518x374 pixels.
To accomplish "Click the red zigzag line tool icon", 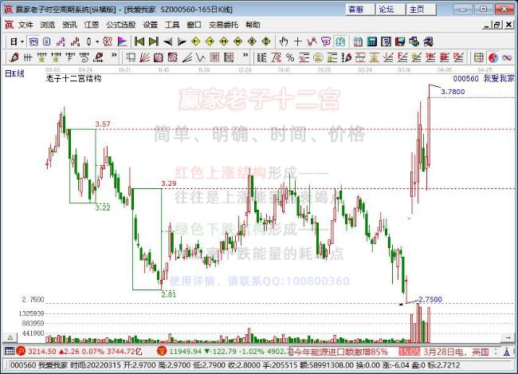I will pyautogui.click(x=312, y=41).
